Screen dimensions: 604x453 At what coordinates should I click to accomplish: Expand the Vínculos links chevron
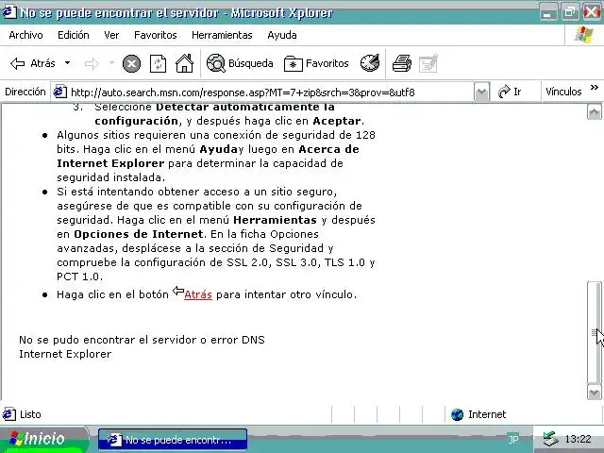[595, 88]
